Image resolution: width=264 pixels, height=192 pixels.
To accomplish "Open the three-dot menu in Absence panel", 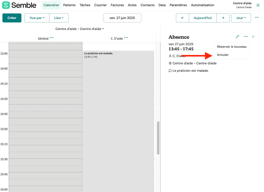I will [x=245, y=37].
